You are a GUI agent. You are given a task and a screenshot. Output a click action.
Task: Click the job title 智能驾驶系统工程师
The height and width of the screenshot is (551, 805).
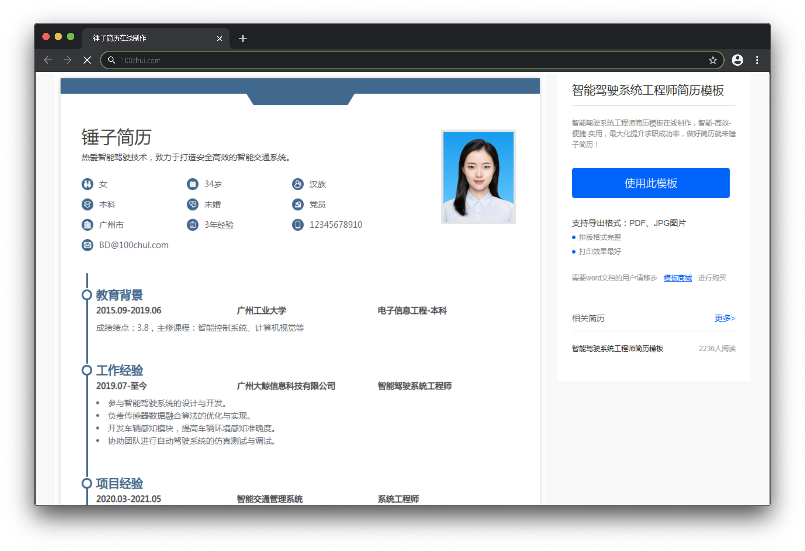click(x=415, y=386)
